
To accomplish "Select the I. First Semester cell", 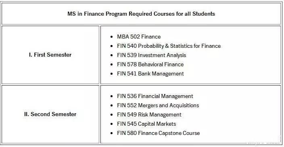I will (x=50, y=55).
